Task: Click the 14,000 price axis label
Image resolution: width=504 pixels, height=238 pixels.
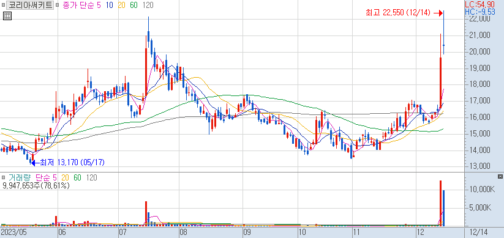Action: (x=480, y=150)
